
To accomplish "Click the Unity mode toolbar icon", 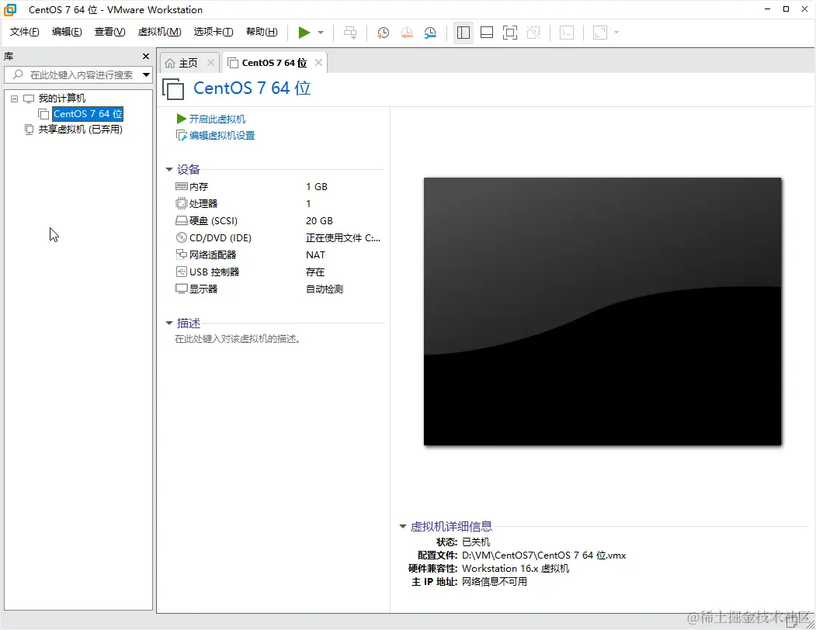I will point(533,33).
